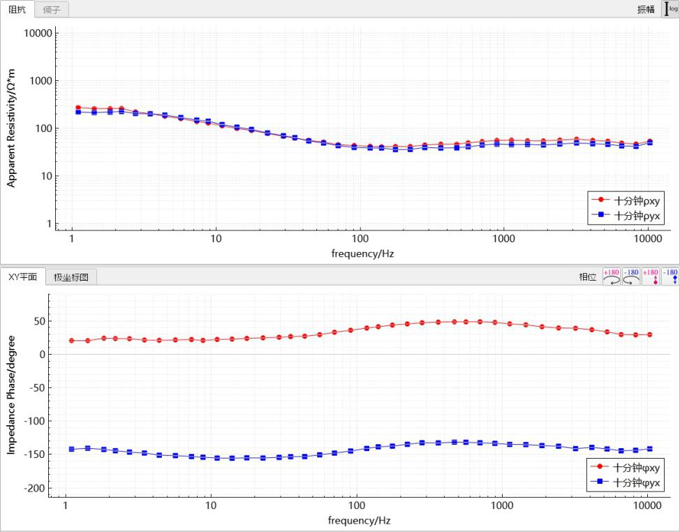Click the 十分钟φxy legend entry
The height and width of the screenshot is (532, 680).
625,467
